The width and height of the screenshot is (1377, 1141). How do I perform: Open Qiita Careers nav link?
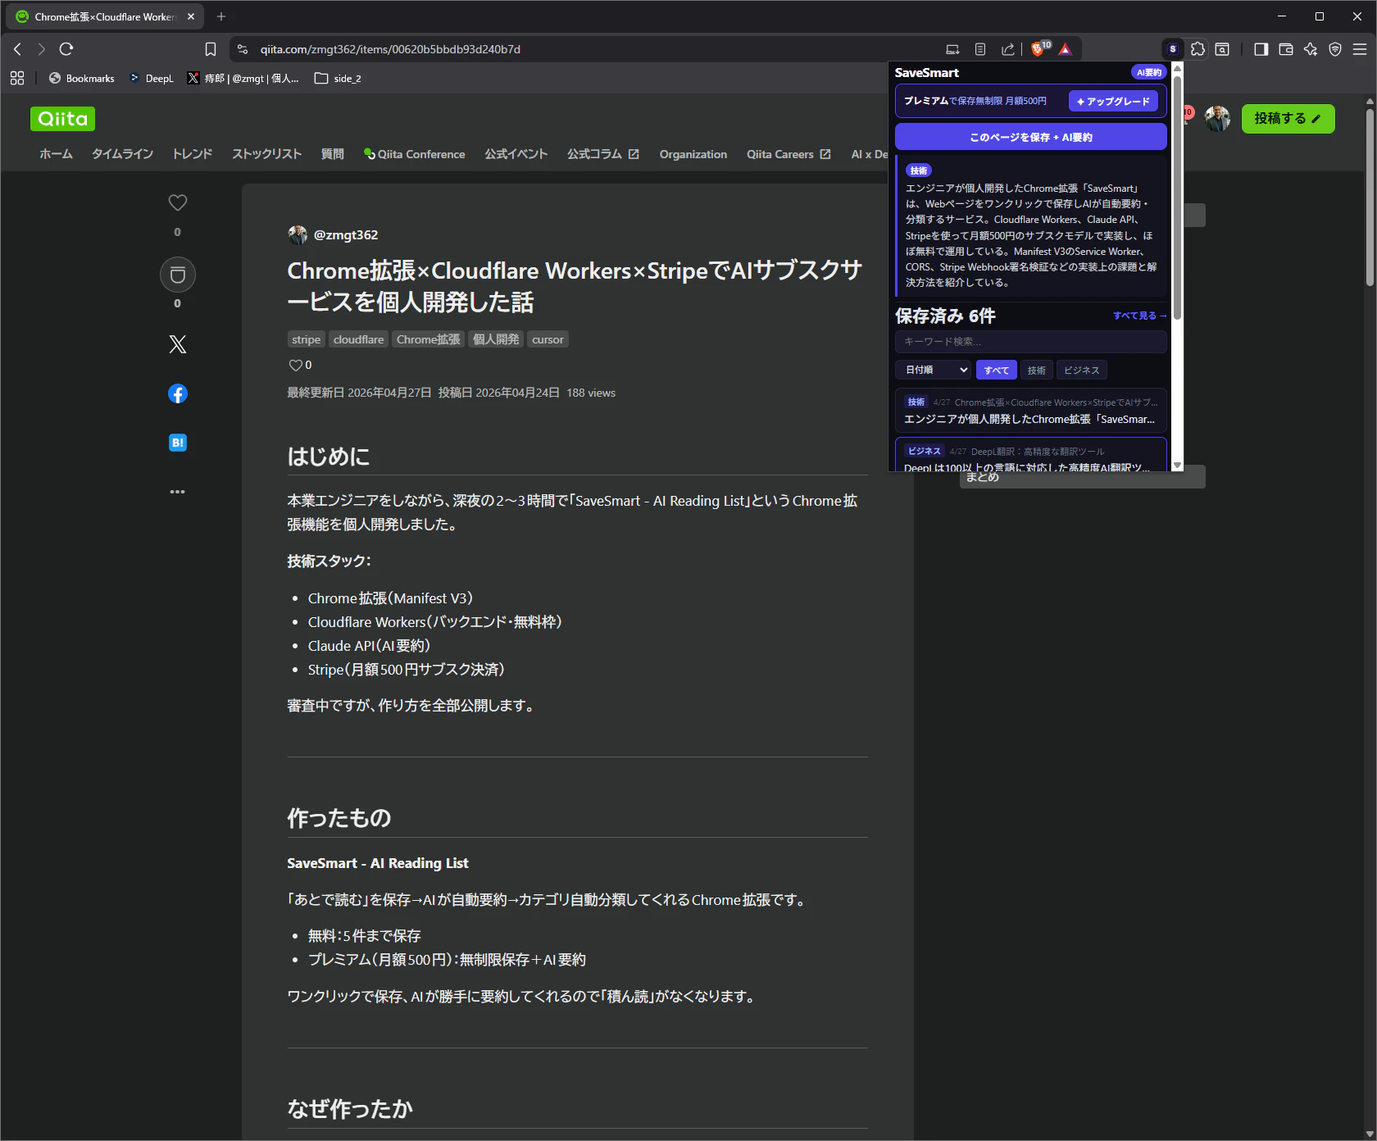click(x=788, y=154)
